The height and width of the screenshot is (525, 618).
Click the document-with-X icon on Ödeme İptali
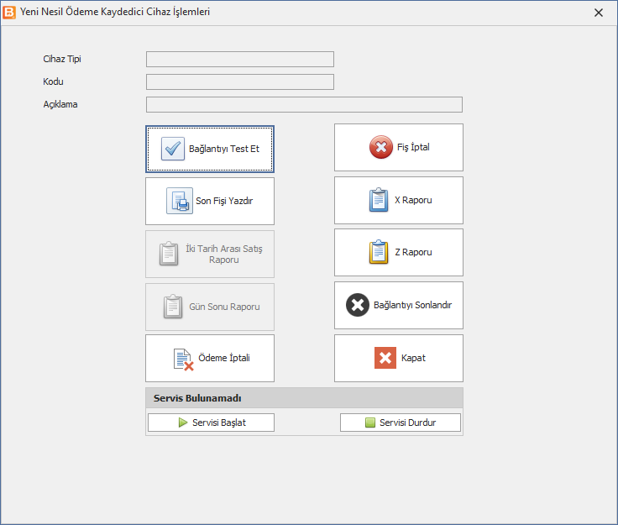click(x=183, y=359)
